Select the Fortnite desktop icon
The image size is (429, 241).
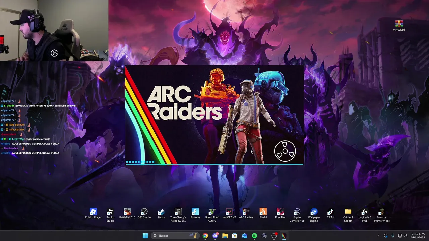195,214
